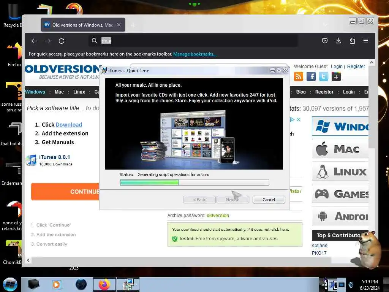Open the Twitter icon on OldVersion
389x292 pixels.
(324, 76)
